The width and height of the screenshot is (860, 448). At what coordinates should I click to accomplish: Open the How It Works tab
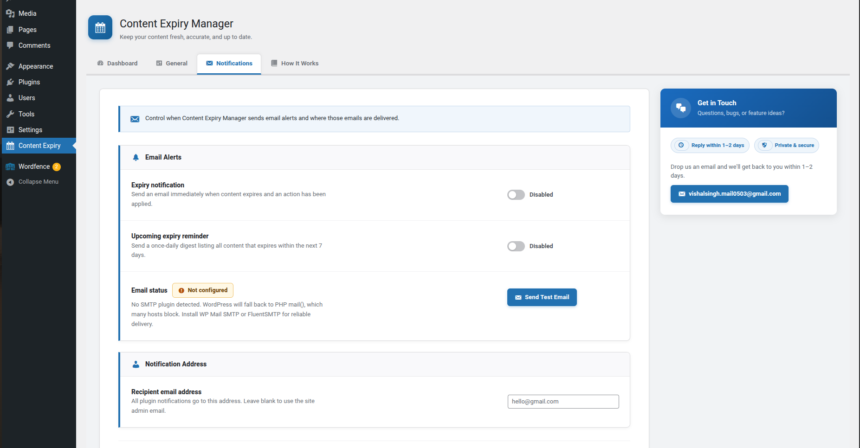pyautogui.click(x=295, y=63)
